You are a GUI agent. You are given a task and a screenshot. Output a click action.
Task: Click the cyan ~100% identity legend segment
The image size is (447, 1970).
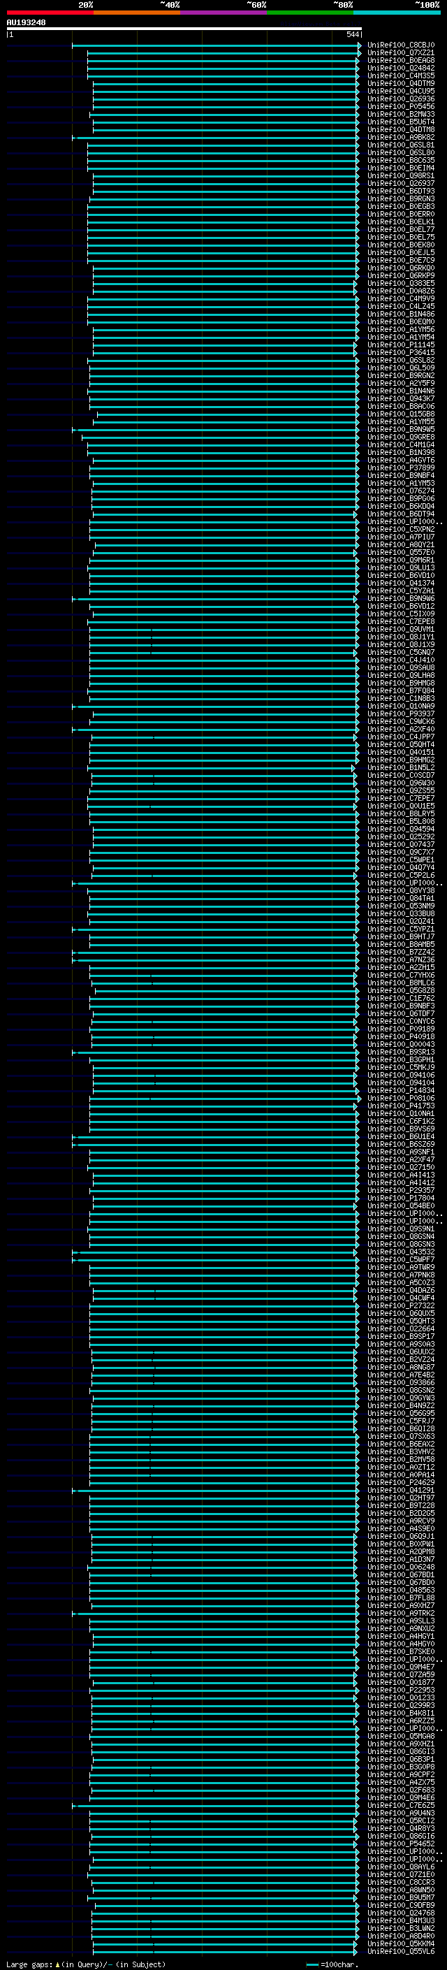pos(397,13)
